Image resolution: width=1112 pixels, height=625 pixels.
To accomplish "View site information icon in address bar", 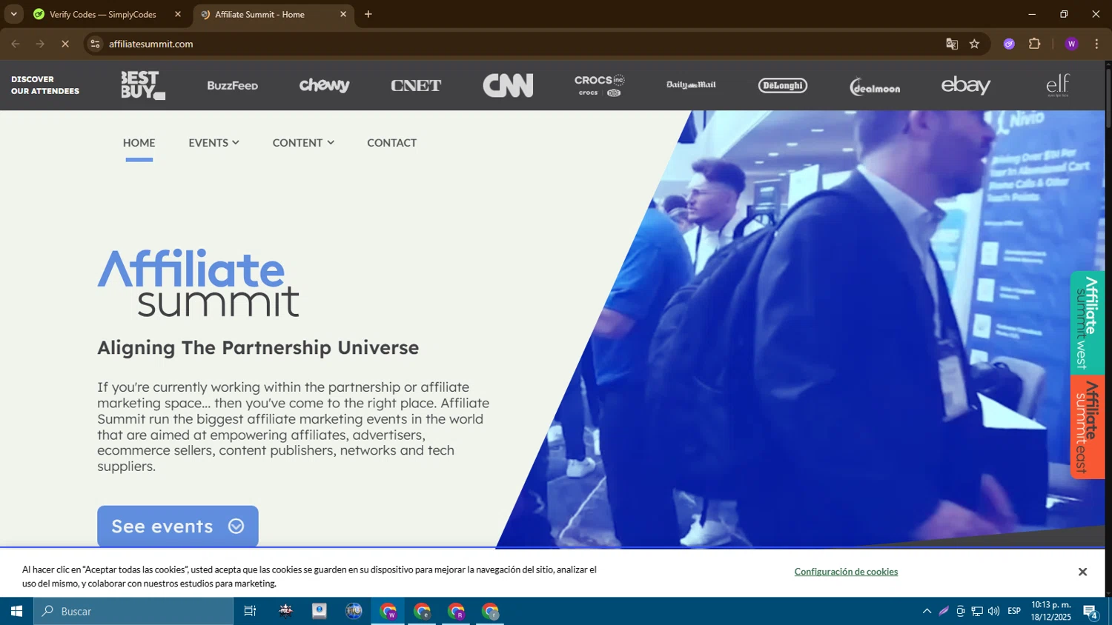I will [95, 44].
